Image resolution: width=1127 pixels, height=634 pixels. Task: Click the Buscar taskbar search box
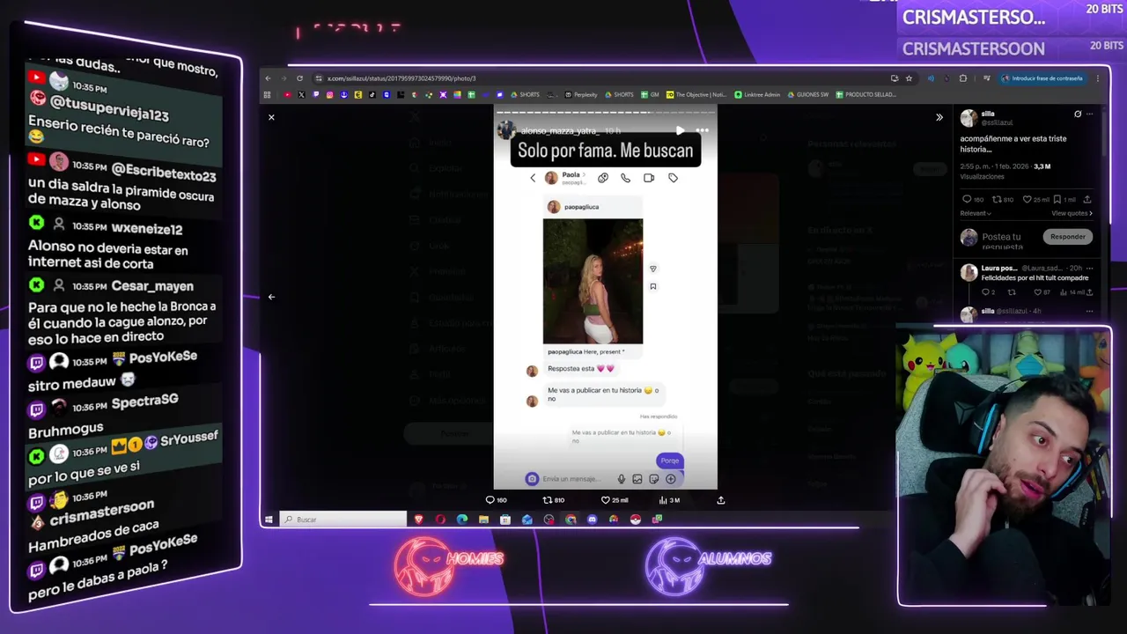[x=343, y=520]
